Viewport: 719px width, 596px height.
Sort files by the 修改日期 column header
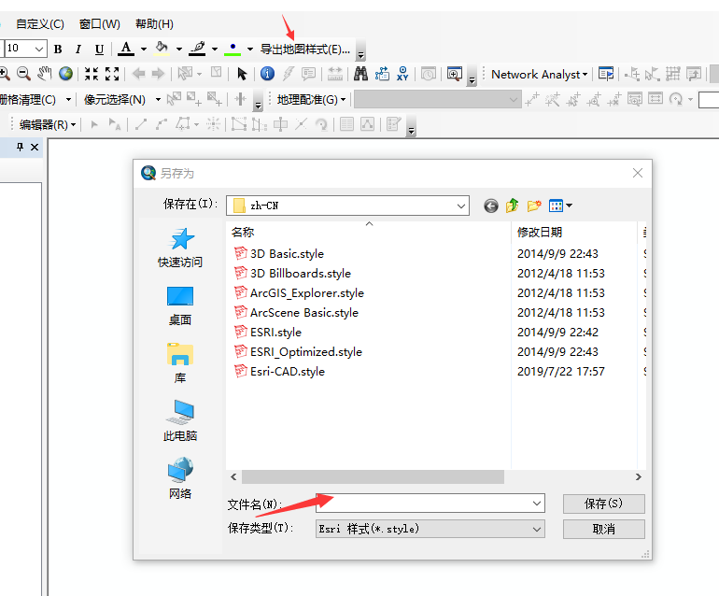pyautogui.click(x=574, y=233)
